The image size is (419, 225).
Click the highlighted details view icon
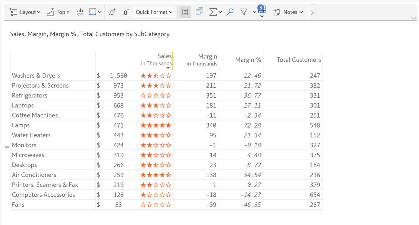[x=185, y=12]
